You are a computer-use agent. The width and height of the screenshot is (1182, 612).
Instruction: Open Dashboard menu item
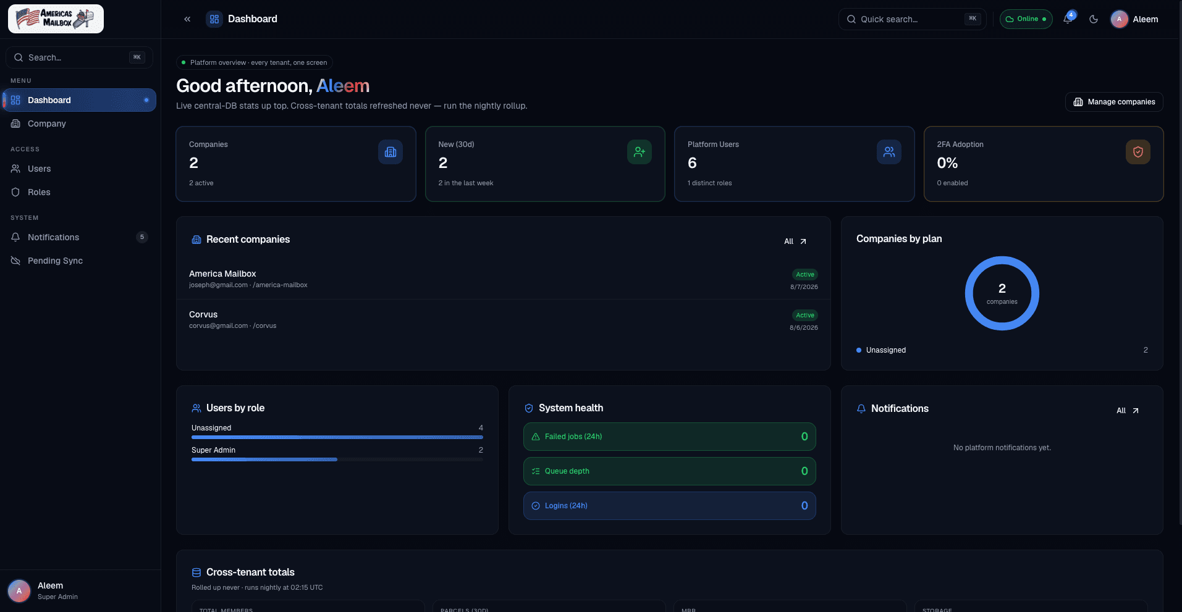(x=80, y=100)
